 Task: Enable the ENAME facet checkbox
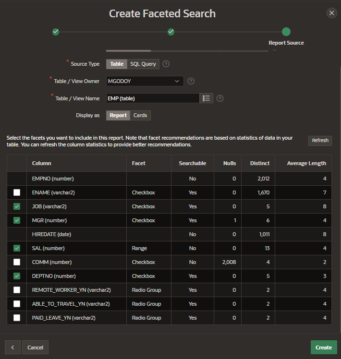point(17,192)
